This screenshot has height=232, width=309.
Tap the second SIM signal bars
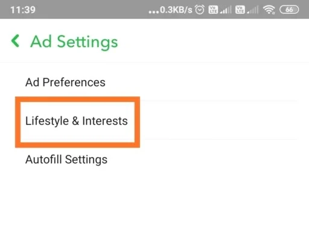click(x=253, y=10)
